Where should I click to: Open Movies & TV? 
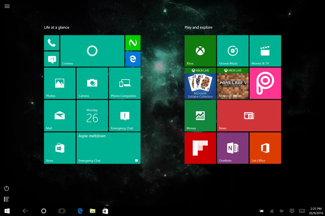[x=265, y=51]
